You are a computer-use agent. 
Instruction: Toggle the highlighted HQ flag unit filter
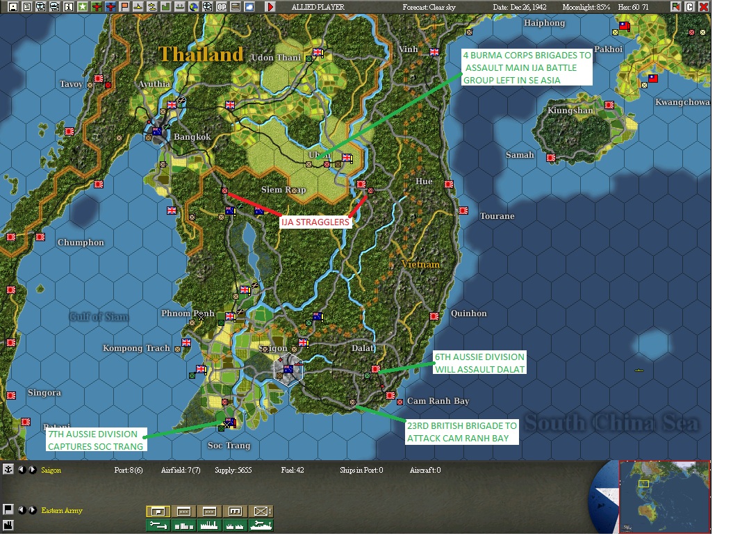tap(158, 512)
